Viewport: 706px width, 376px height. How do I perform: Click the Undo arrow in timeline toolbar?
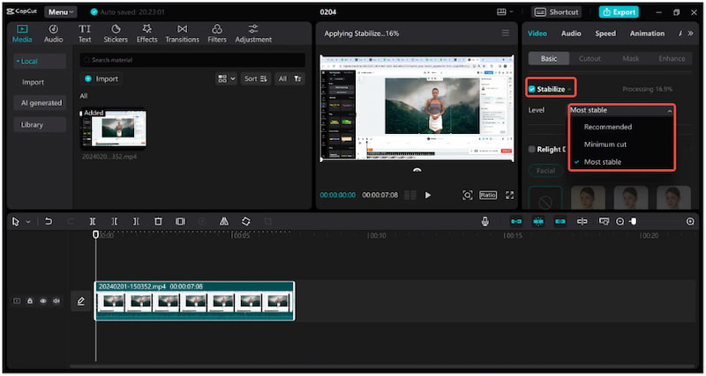point(49,222)
